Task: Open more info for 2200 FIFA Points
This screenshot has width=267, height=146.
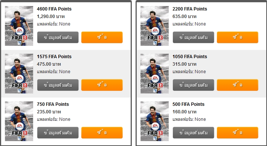Action: (194, 38)
